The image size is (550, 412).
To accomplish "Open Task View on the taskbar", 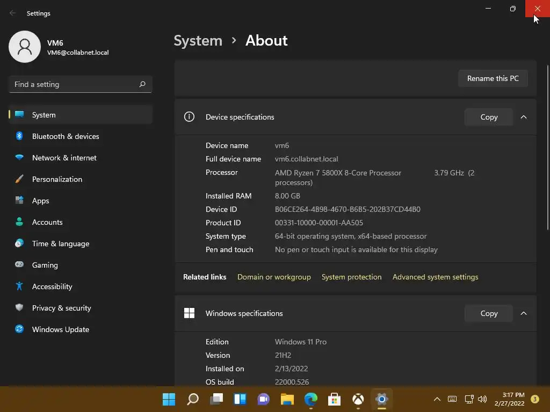I will [x=216, y=399].
